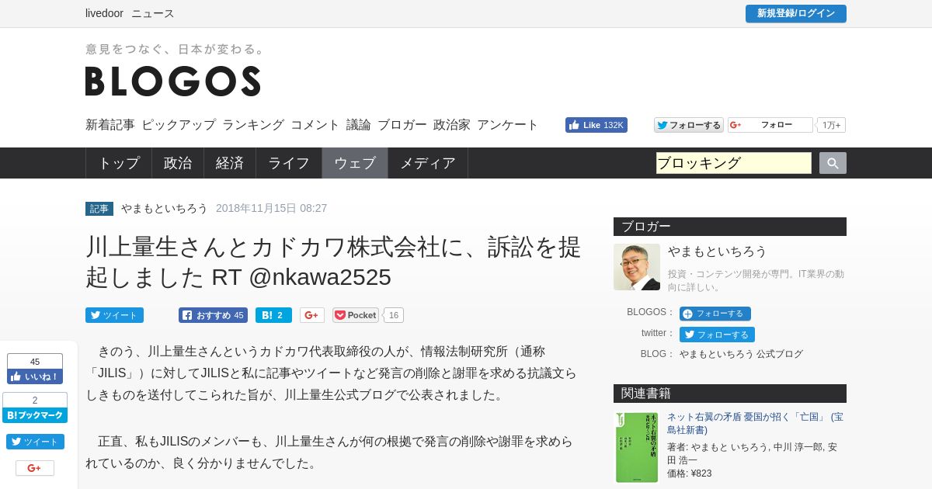932x489 pixels.
Task: Click the ニュース link in top bar
Action: point(153,13)
